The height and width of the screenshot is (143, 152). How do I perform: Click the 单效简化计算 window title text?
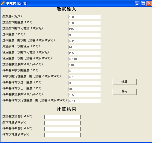(16, 3)
